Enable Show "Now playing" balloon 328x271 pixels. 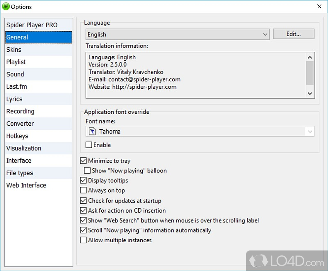point(87,170)
